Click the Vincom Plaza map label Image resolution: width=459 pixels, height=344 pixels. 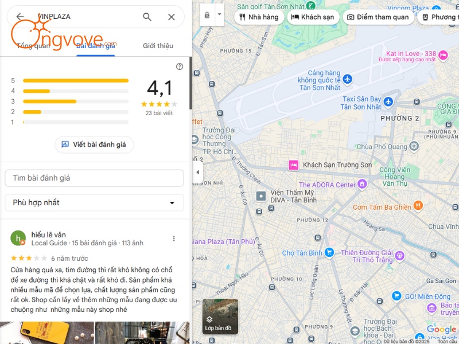408,7
